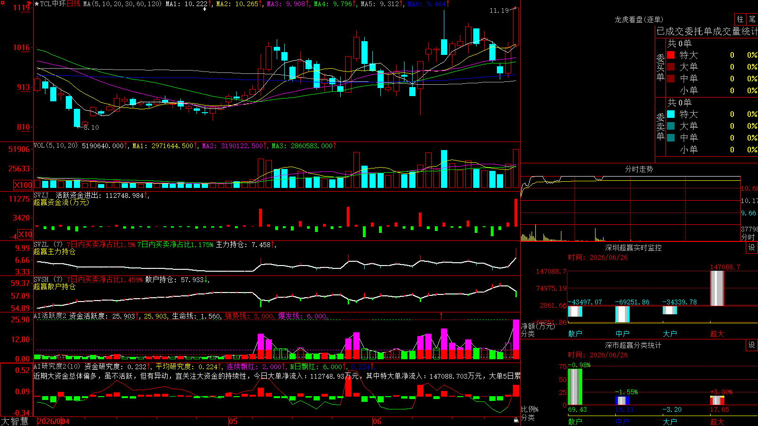Click the AI研究度2(10) indicator label
This screenshot has width=758, height=426.
[57, 366]
